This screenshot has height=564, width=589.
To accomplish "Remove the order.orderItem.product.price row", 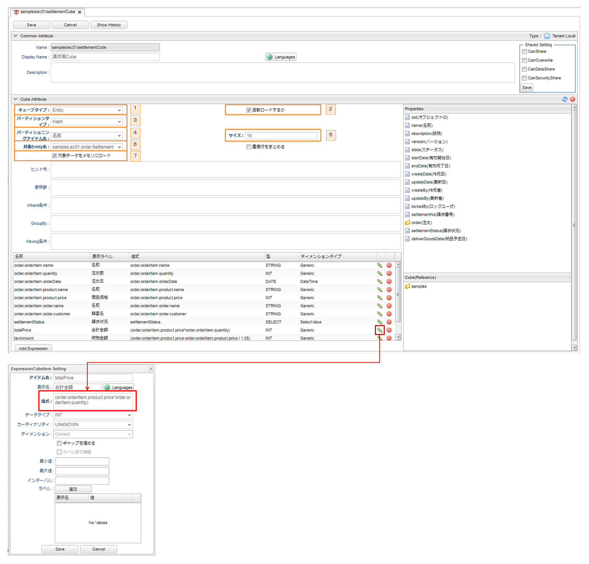I will [389, 297].
